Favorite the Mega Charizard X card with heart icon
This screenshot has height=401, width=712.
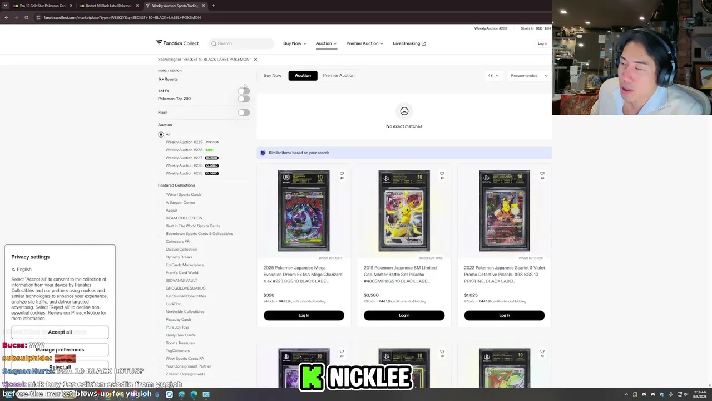pos(342,174)
